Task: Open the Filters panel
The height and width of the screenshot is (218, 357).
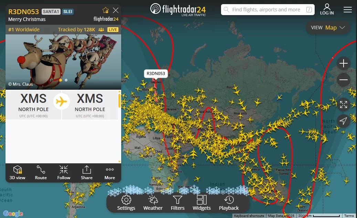Action: (x=178, y=203)
